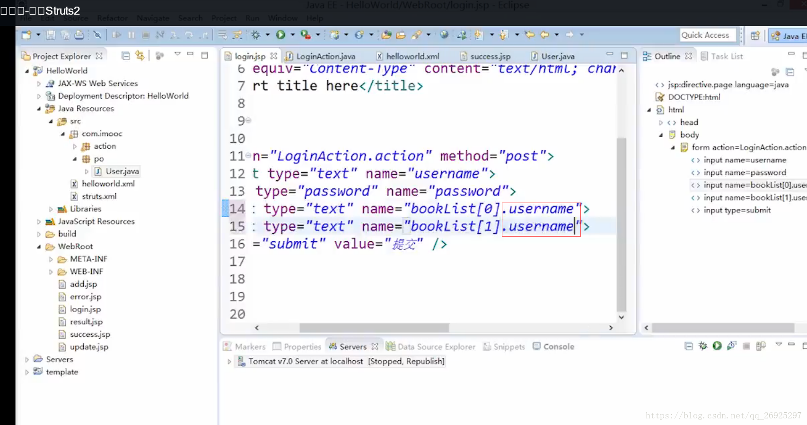Toggle Link with Editor in Project Explorer
Screen dimensions: 807x425
[x=140, y=56]
